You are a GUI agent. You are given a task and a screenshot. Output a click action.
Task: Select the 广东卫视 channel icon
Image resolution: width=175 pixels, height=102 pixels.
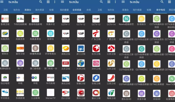click(x=96, y=34)
